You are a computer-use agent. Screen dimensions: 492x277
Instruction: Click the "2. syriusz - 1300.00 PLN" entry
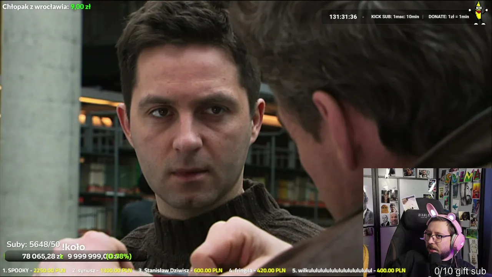102,270
